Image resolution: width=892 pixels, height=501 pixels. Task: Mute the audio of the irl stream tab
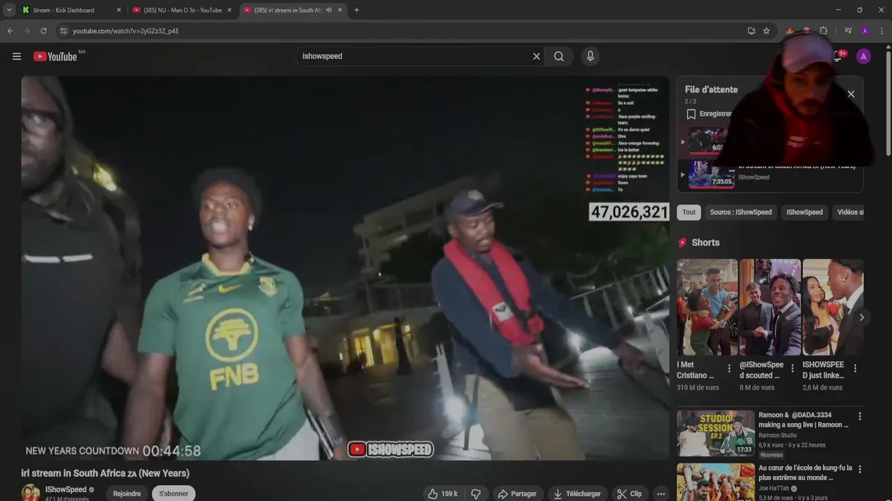(328, 10)
